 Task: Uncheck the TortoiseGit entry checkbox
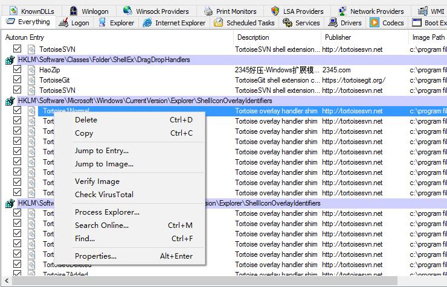[17, 80]
